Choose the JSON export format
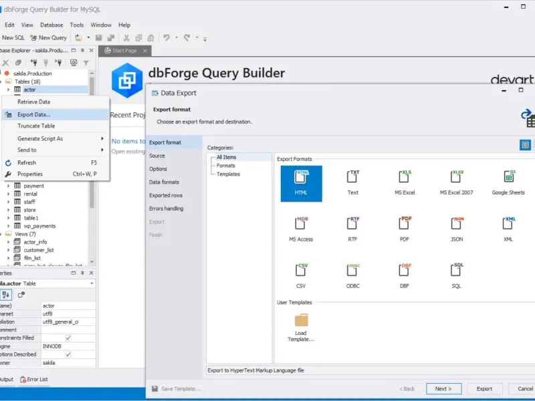Viewport: 535px width, 401px height. click(x=457, y=230)
